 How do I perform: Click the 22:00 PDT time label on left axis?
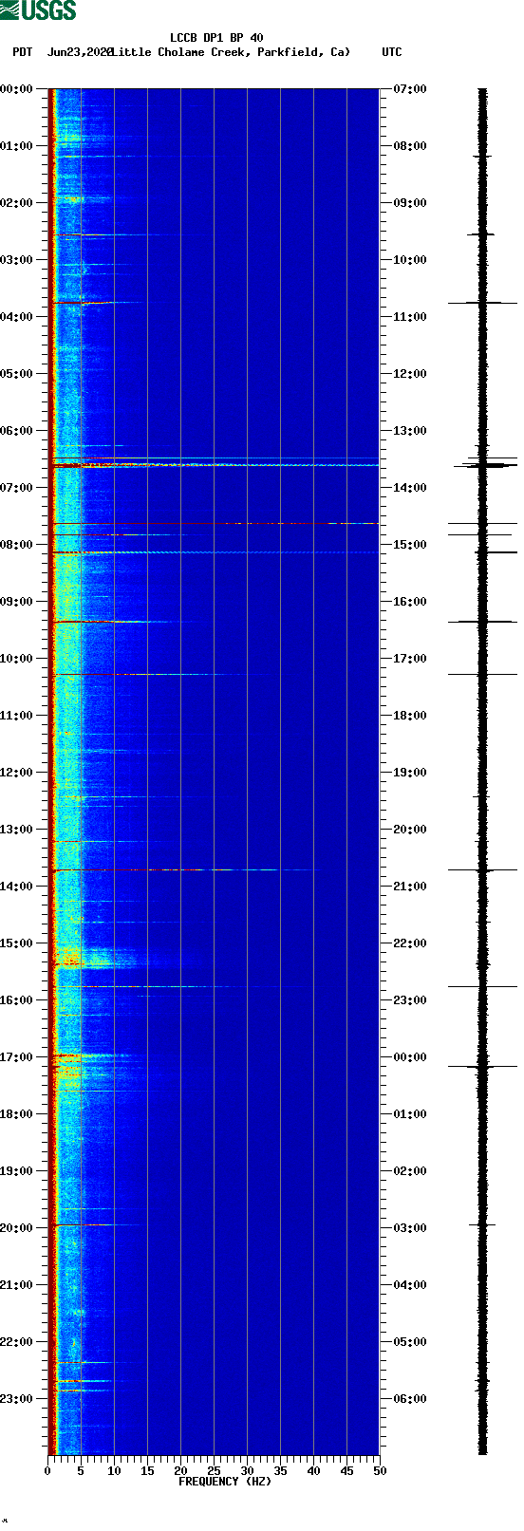pyautogui.click(x=17, y=1342)
